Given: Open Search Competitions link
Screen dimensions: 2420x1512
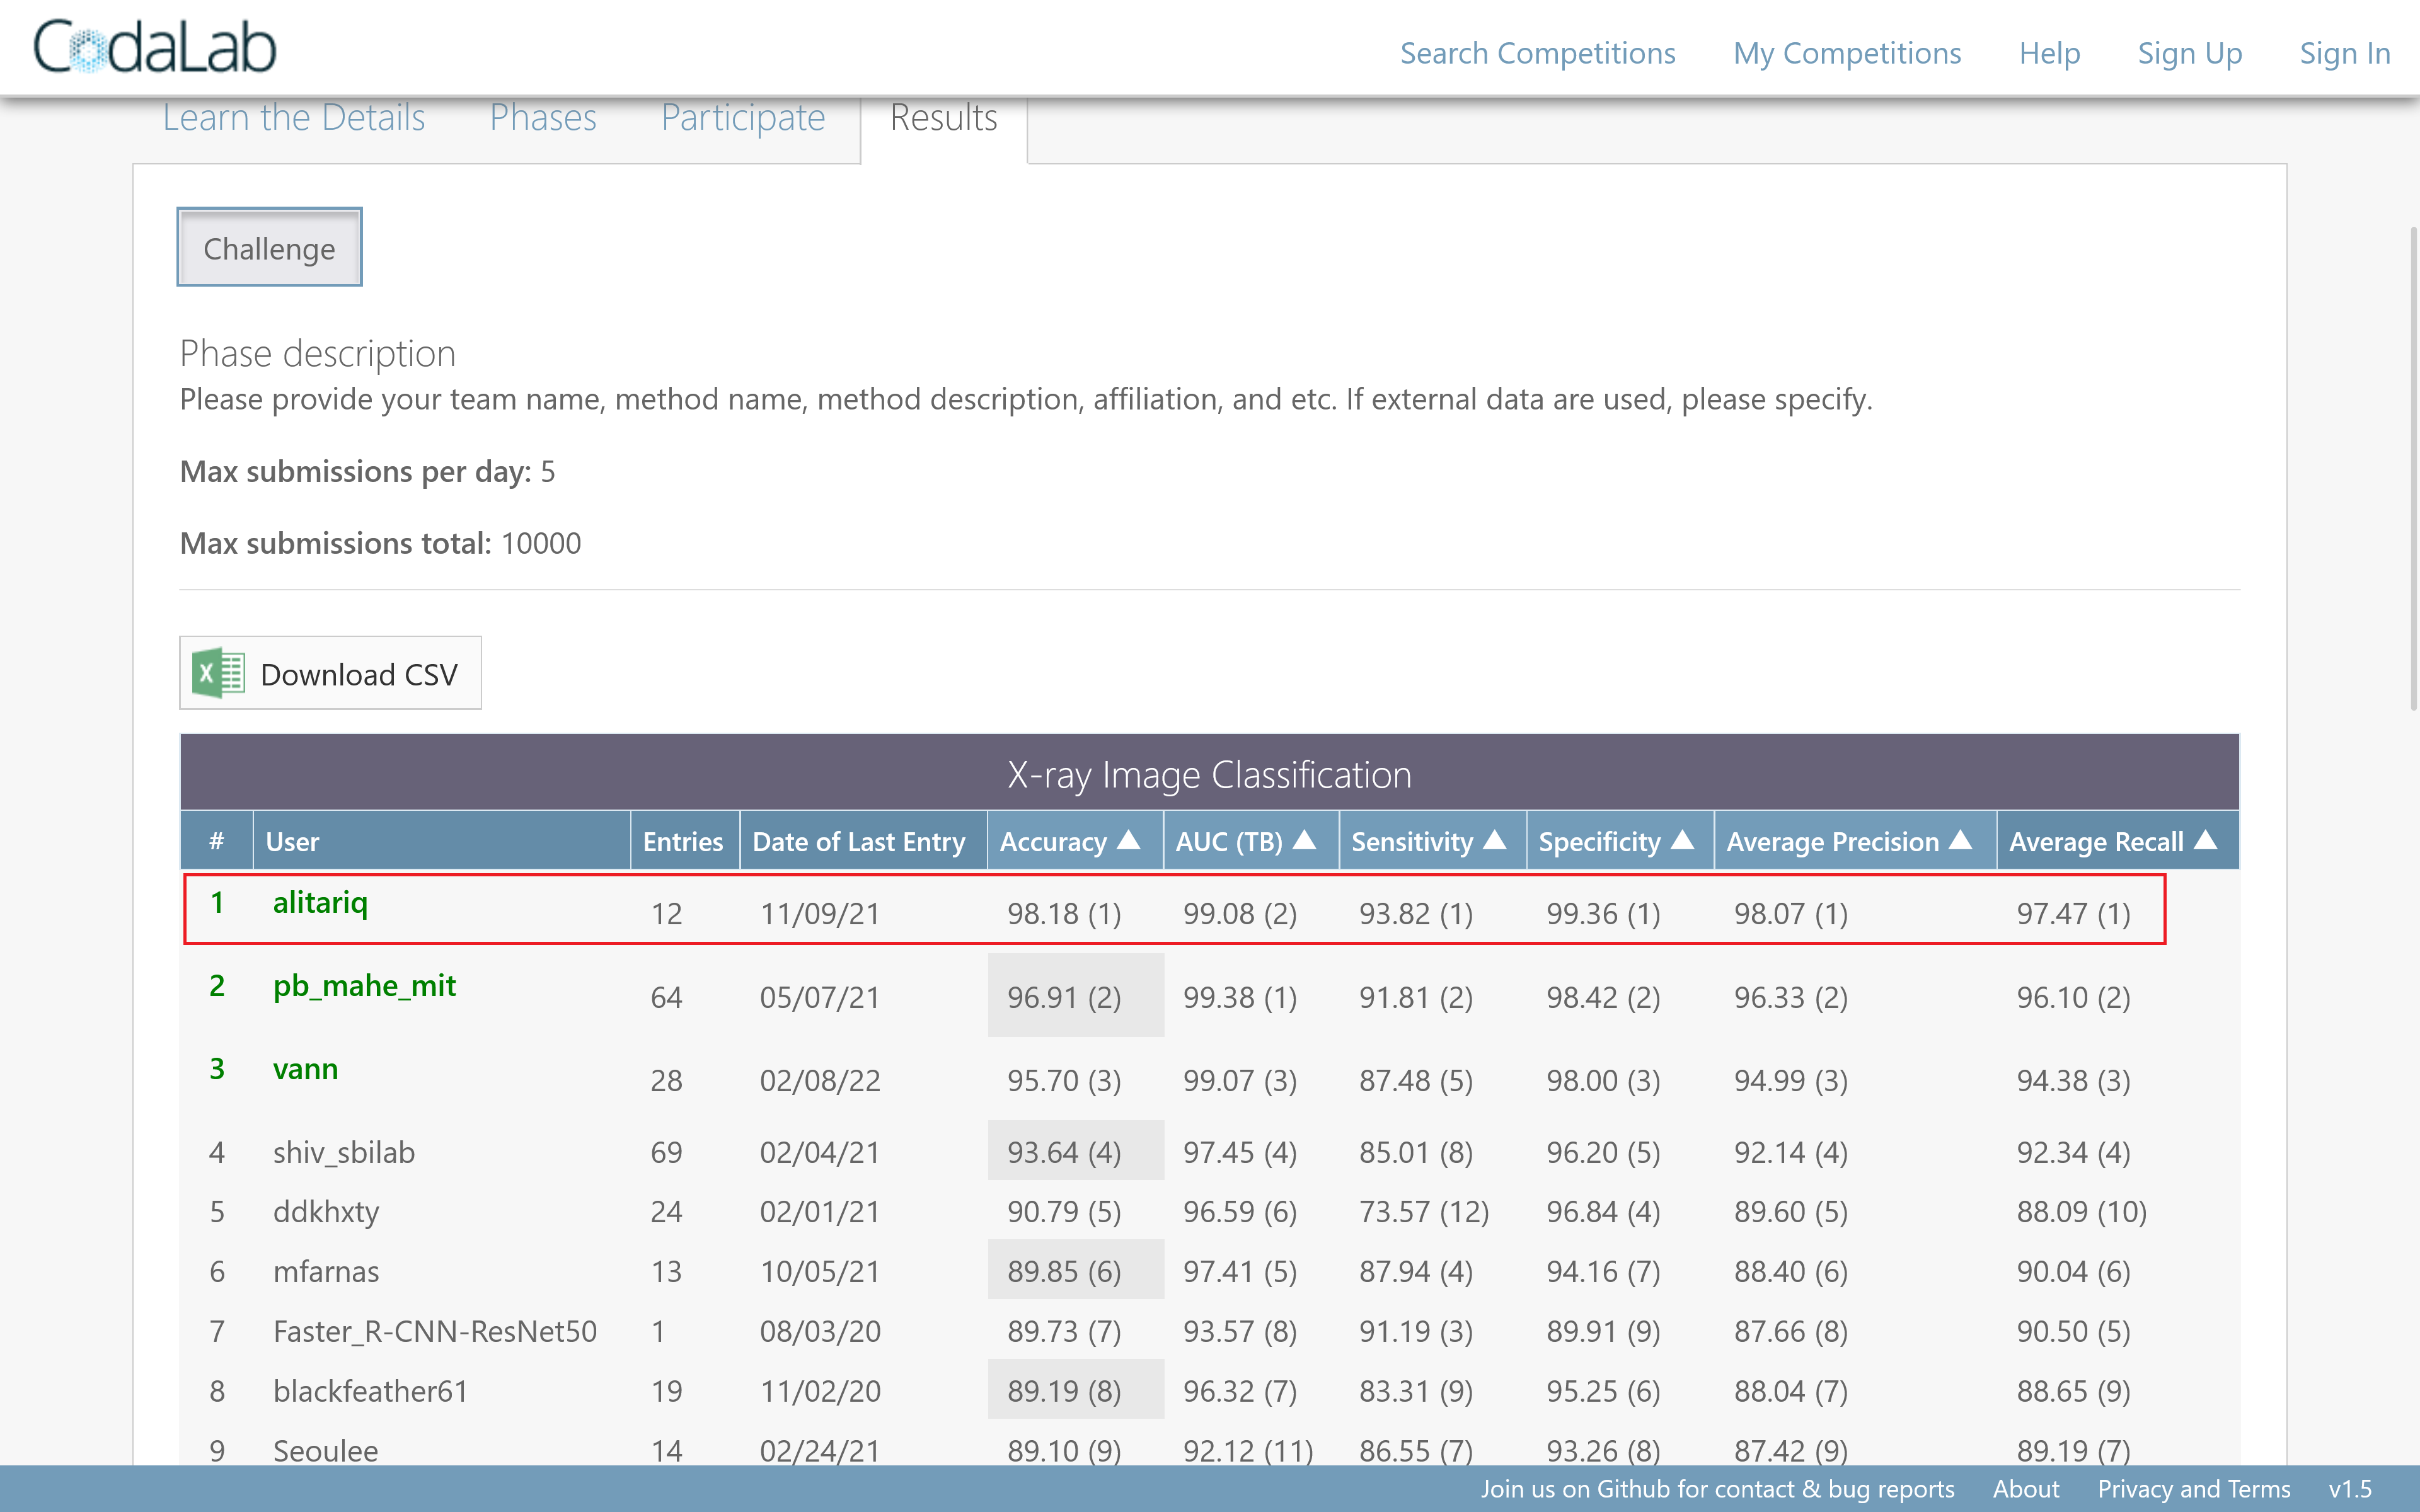Looking at the screenshot, I should [x=1537, y=53].
